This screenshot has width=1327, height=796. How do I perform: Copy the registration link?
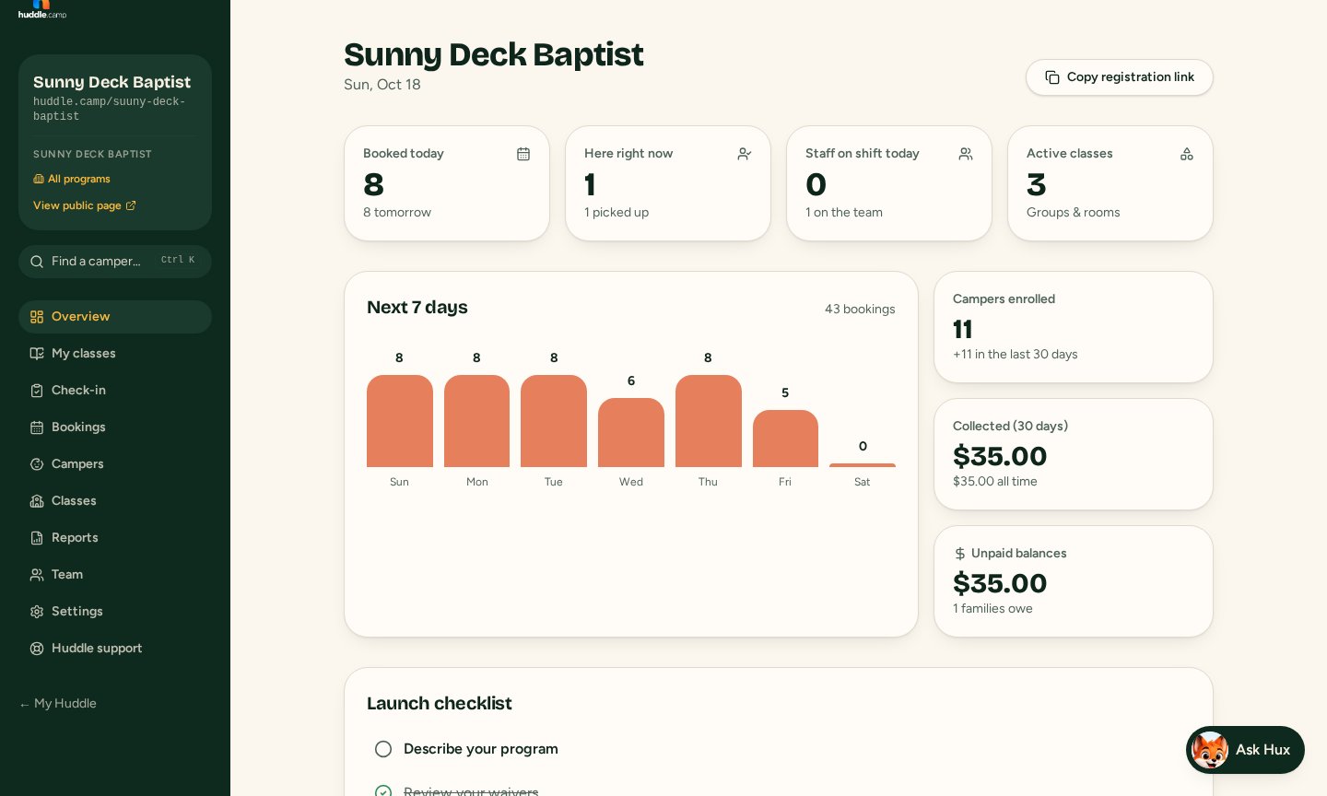1120,77
